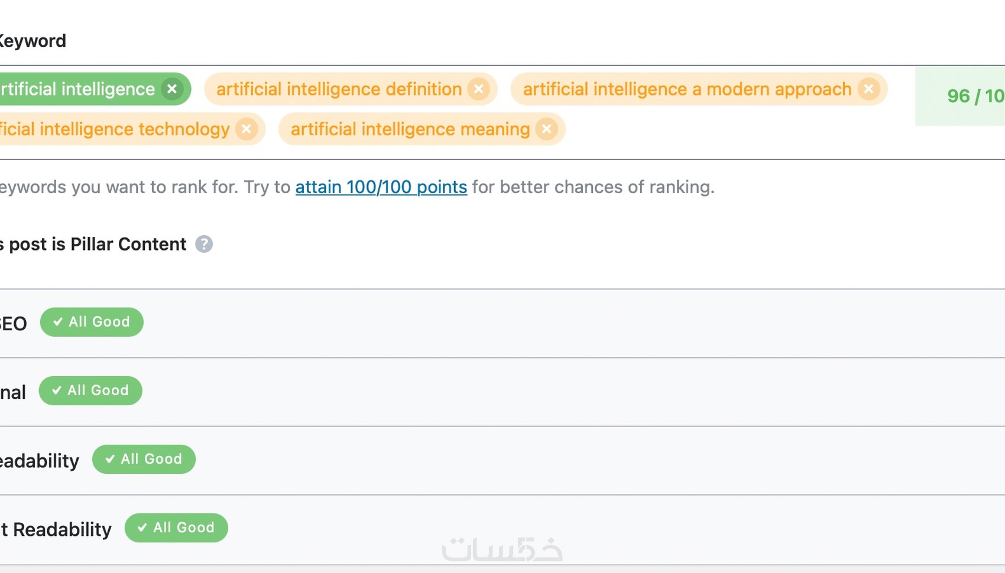
Task: Remove the green "artificial intelligence" focus keyword
Action: click(x=172, y=89)
